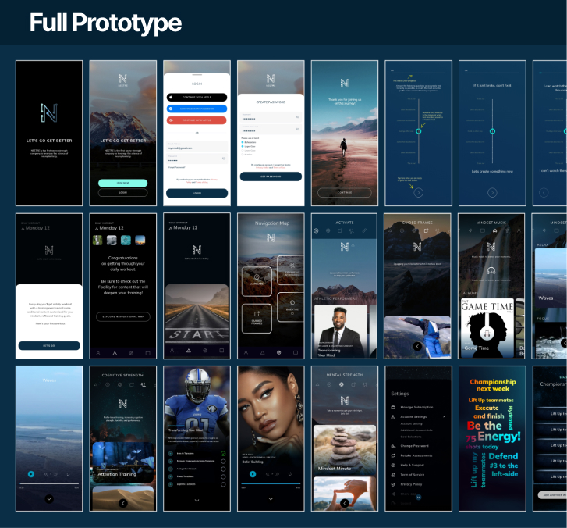Click the teal slider handle on the first assessment screen

pos(418,131)
